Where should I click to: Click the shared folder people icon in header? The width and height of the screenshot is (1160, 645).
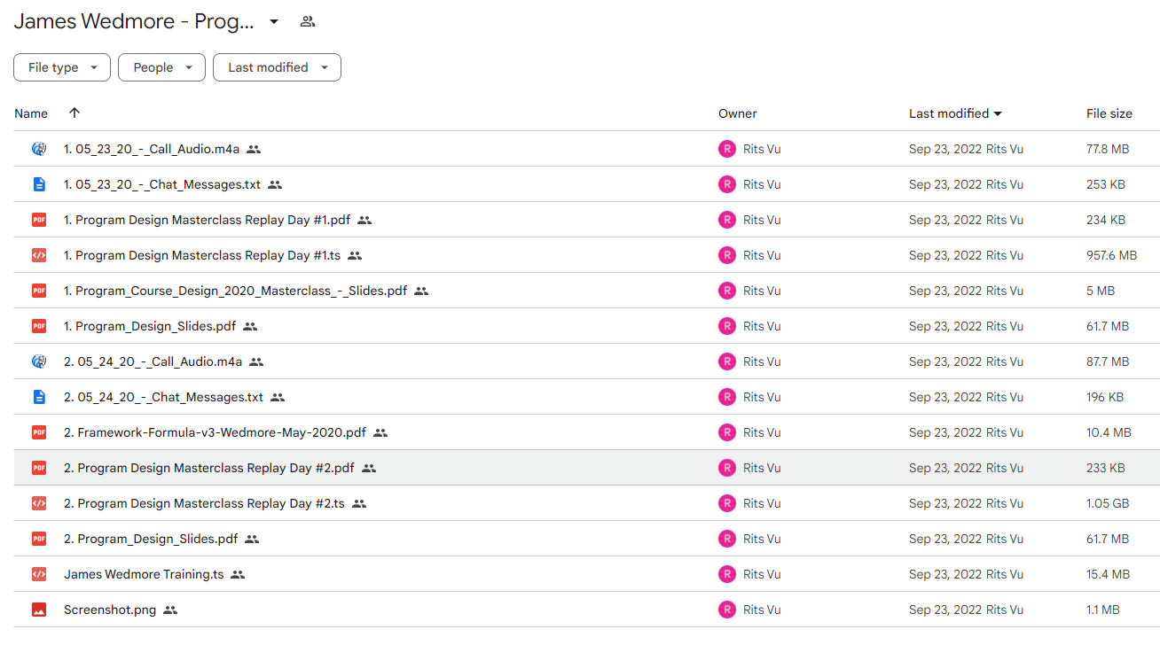click(308, 21)
